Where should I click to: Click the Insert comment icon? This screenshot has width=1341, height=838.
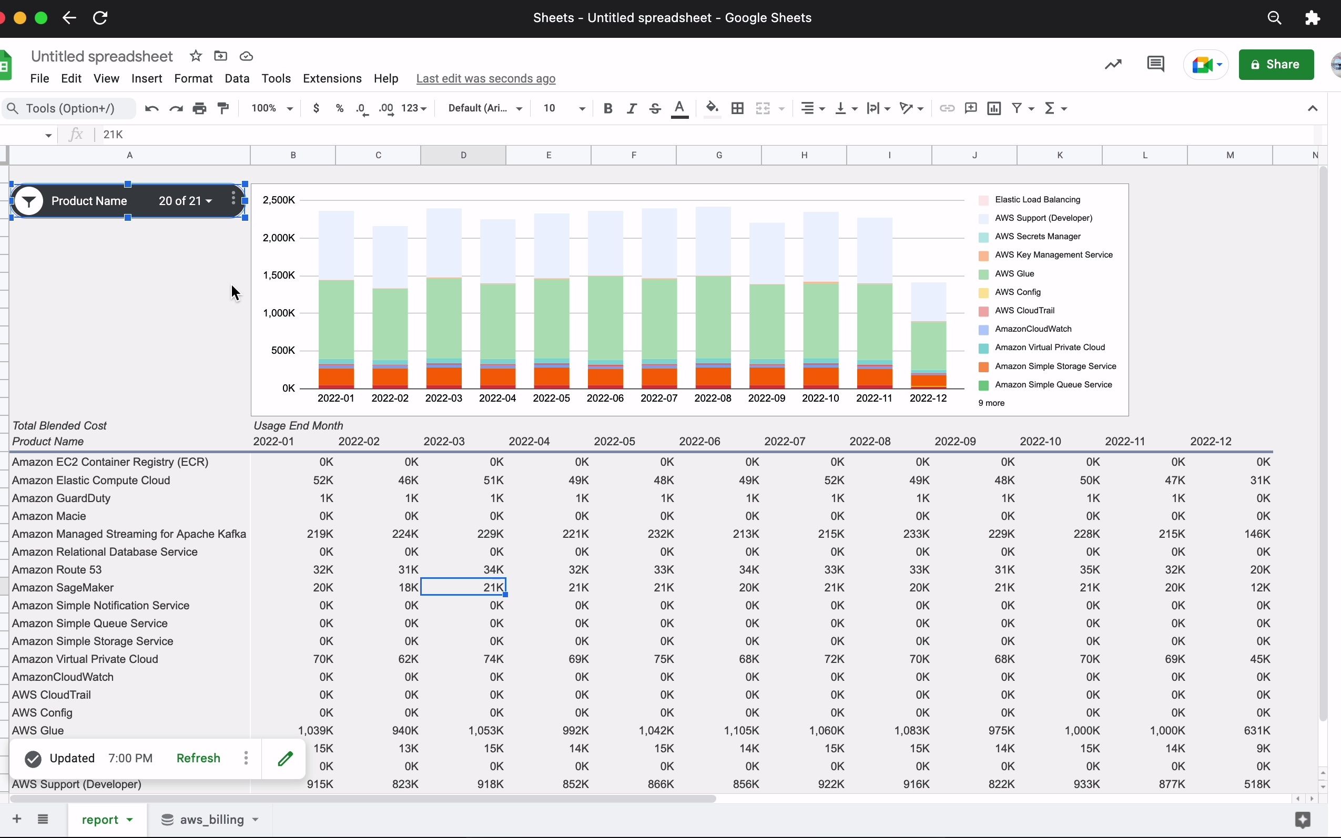971,108
